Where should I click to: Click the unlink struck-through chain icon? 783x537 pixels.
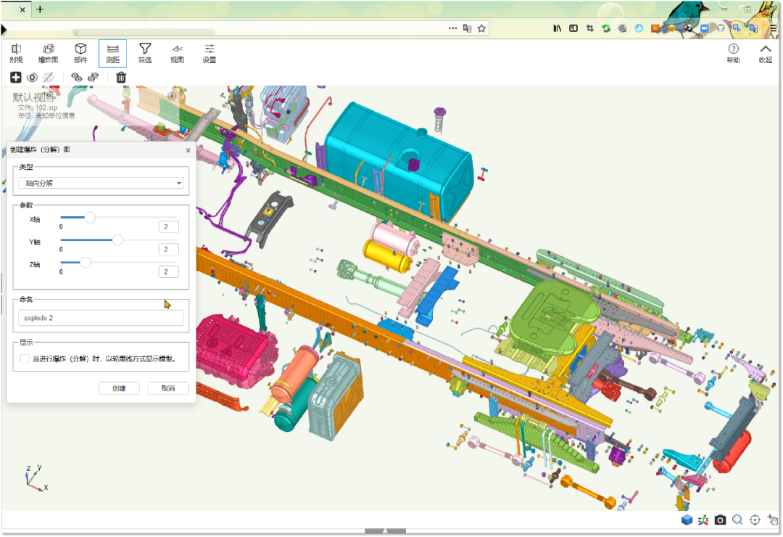coord(93,78)
